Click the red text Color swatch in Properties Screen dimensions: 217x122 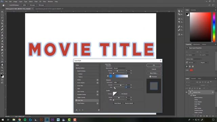(x=191, y=70)
